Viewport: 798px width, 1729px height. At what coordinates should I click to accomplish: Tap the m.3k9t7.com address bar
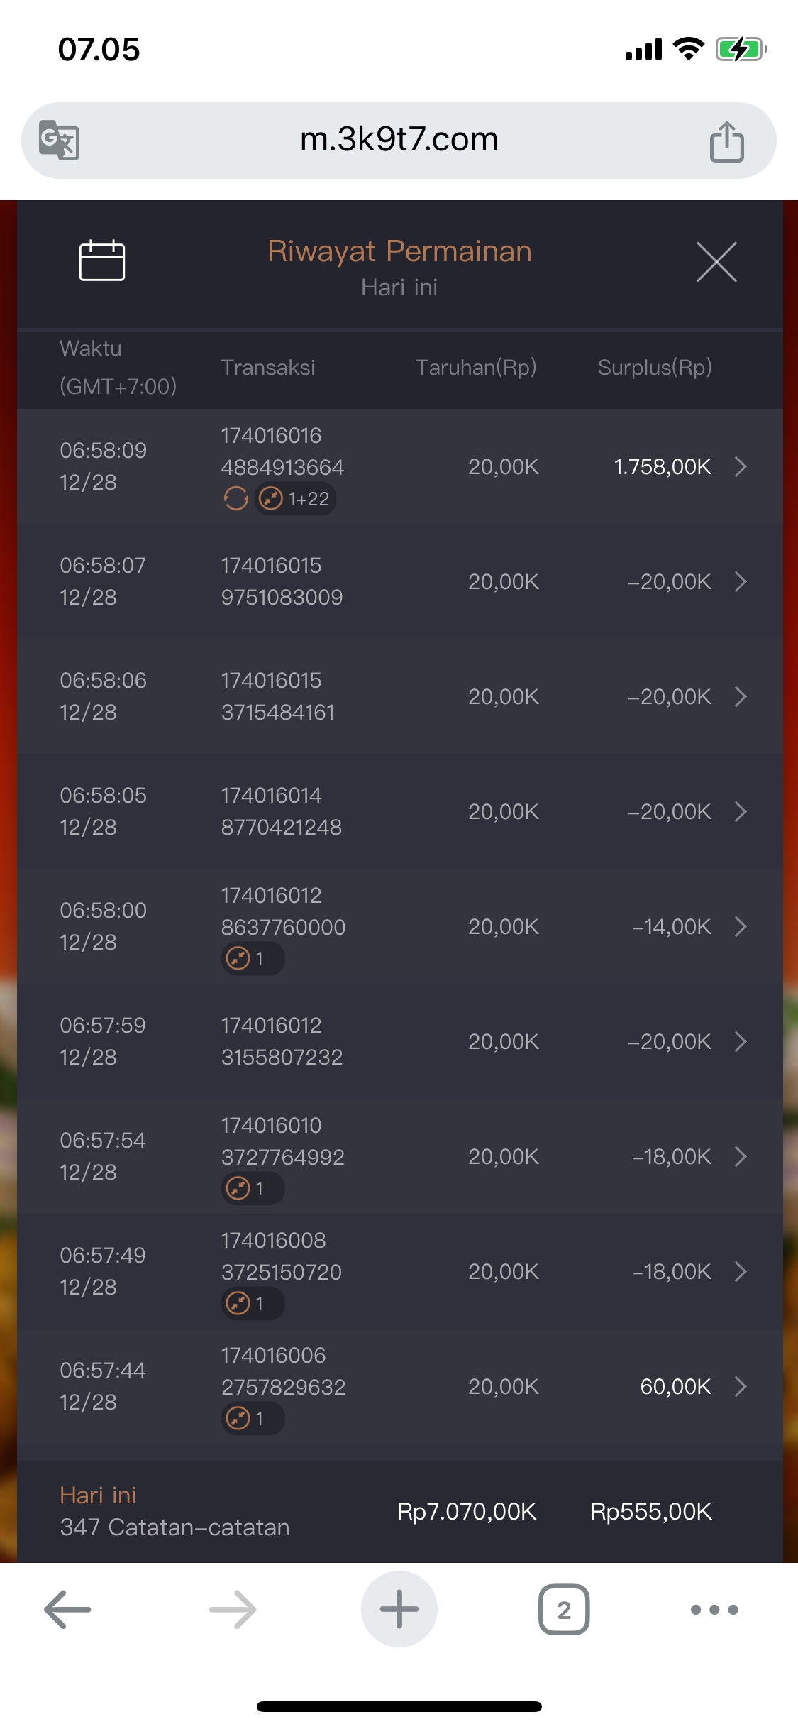point(399,140)
